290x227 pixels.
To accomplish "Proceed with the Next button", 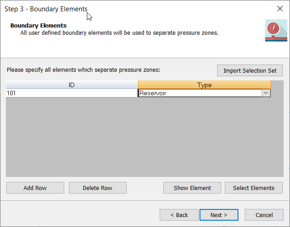I will [219, 215].
